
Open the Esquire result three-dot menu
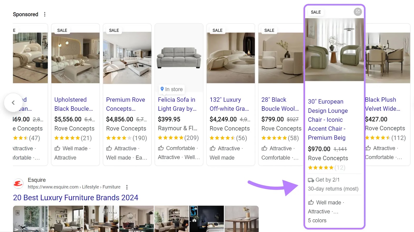tap(127, 187)
